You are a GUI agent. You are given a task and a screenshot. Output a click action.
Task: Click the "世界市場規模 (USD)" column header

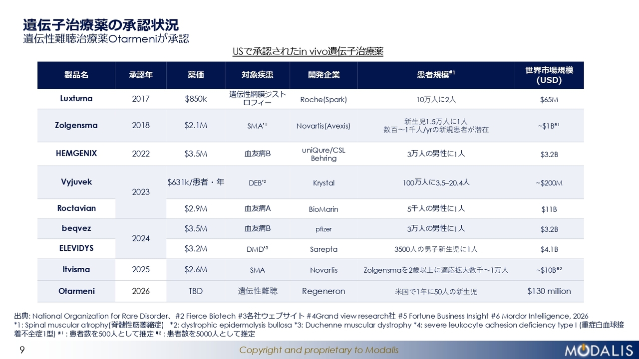pos(549,75)
